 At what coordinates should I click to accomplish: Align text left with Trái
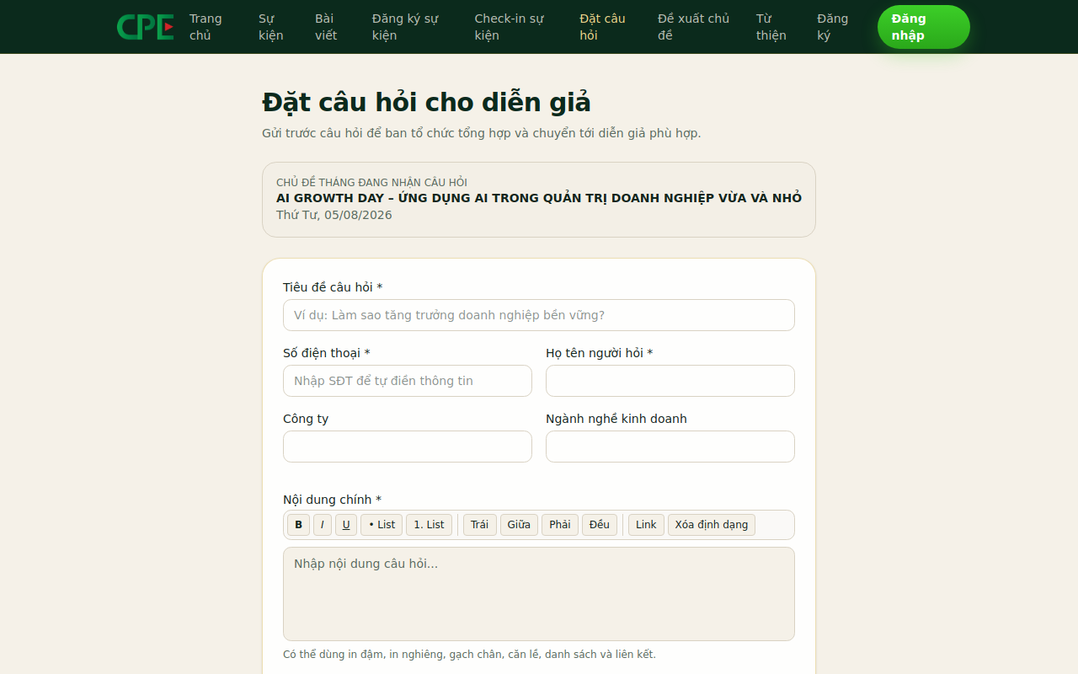tap(480, 525)
